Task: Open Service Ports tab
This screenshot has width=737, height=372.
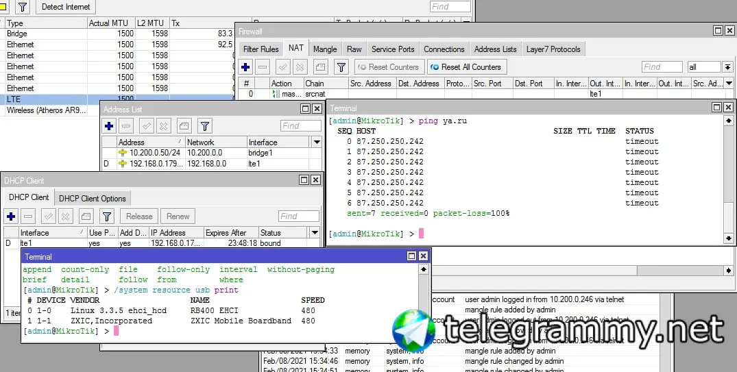Action: pyautogui.click(x=393, y=49)
